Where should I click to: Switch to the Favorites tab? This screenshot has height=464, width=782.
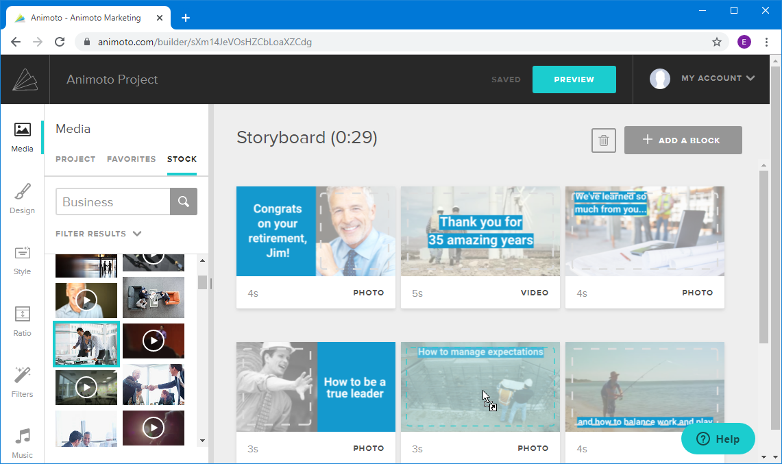[132, 159]
